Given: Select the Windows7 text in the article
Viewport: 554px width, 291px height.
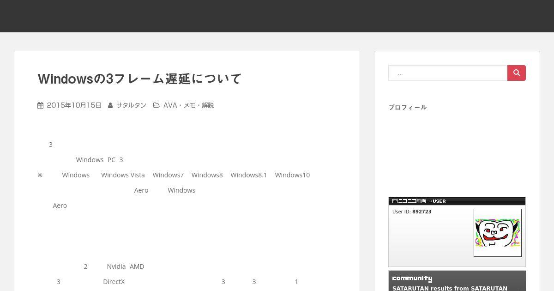Looking at the screenshot, I should click(168, 175).
